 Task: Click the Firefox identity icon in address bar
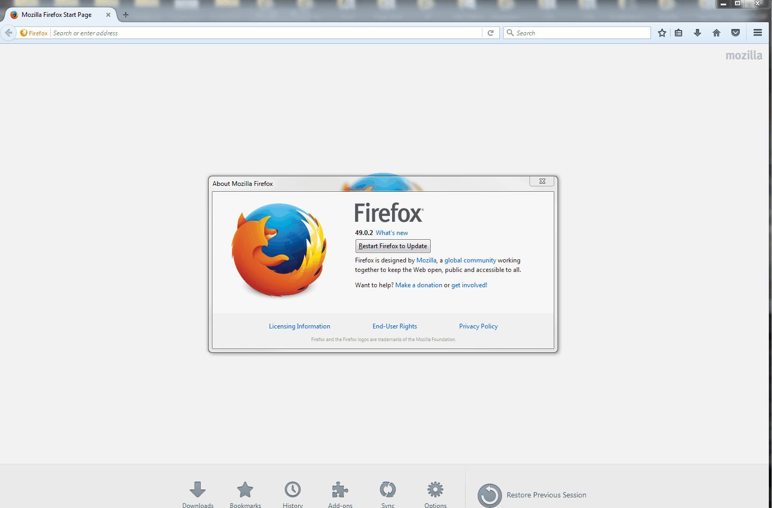24,33
